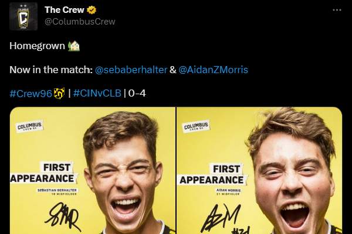This screenshot has height=234, width=352.
Task: Open the #CINvCLB hashtag
Action: click(x=97, y=93)
